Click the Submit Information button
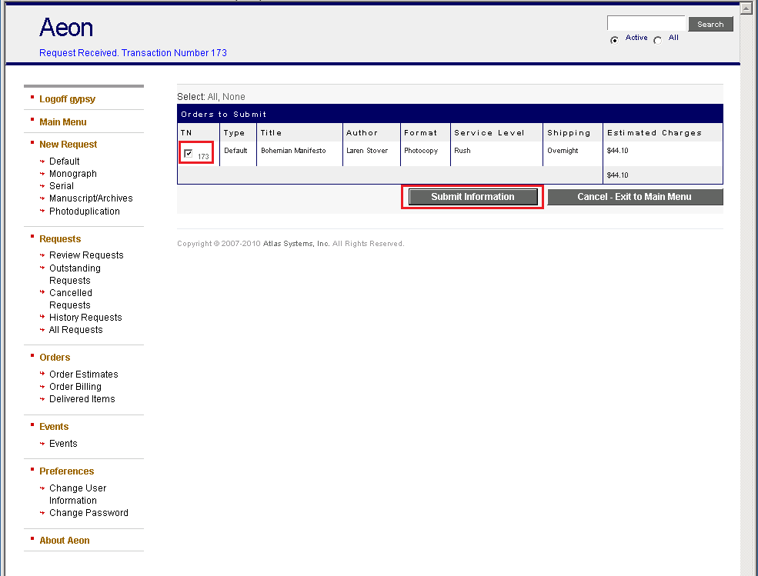This screenshot has height=576, width=758. click(472, 196)
